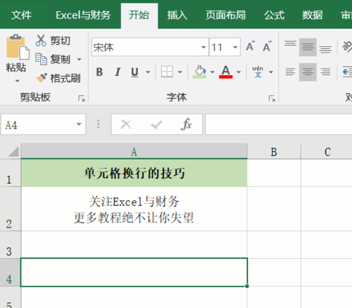Click the Cut (剪切) scissors icon

click(41, 40)
